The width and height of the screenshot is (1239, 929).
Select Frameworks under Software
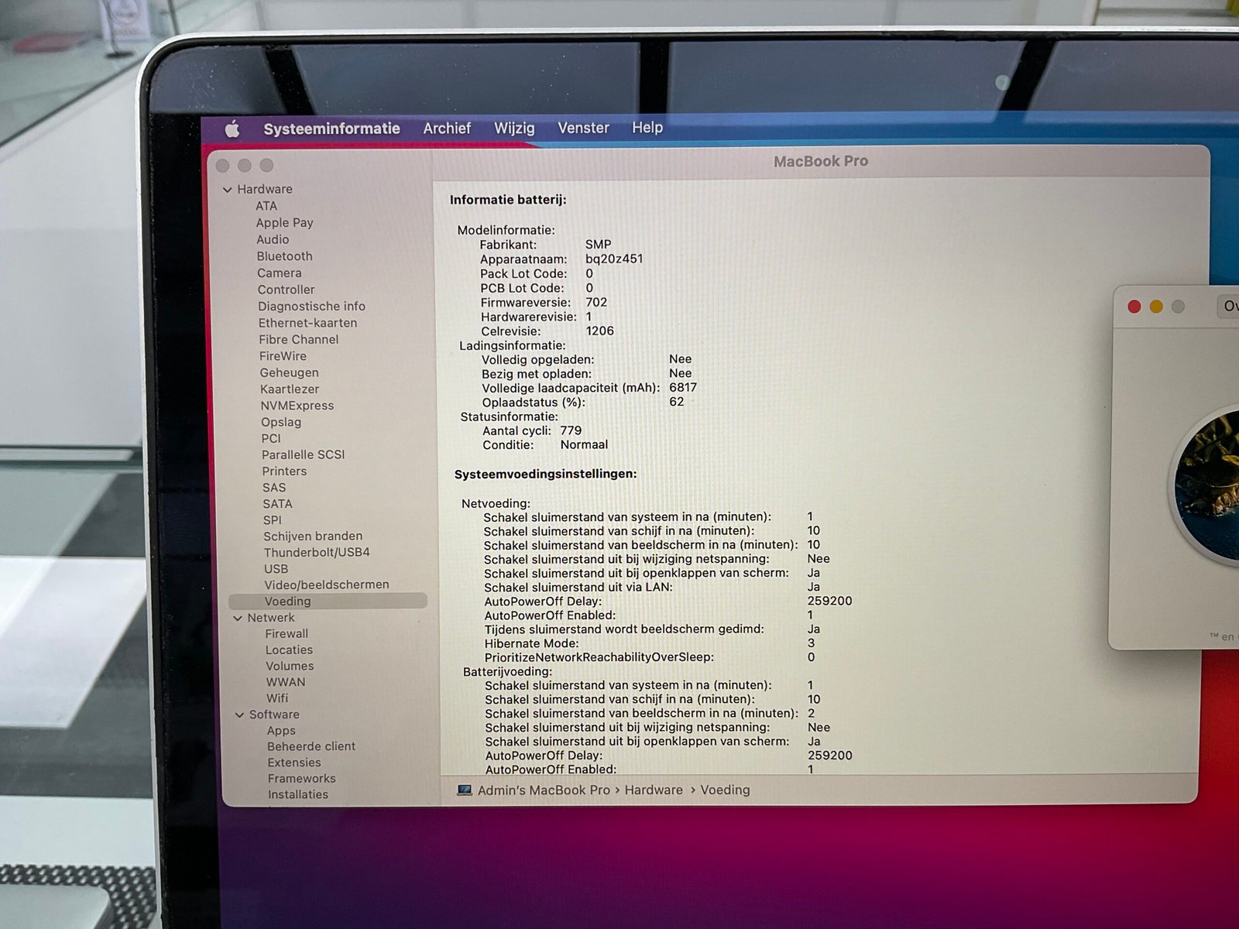pos(302,779)
